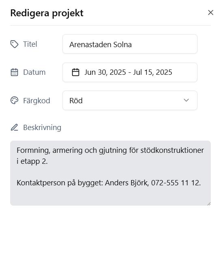The height and width of the screenshot is (265, 223).
Task: Open the Färgkod dropdown showing Röd
Action: click(x=130, y=100)
